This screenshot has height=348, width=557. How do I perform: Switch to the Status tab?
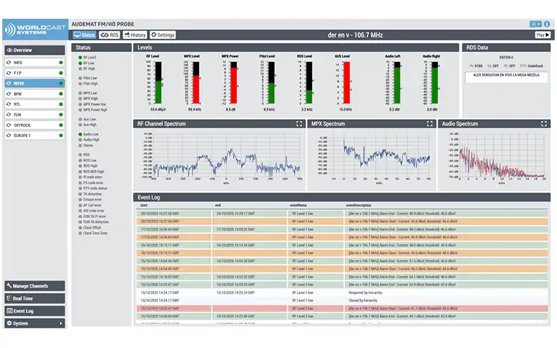click(84, 35)
